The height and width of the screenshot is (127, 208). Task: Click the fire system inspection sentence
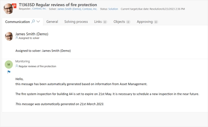(107, 94)
